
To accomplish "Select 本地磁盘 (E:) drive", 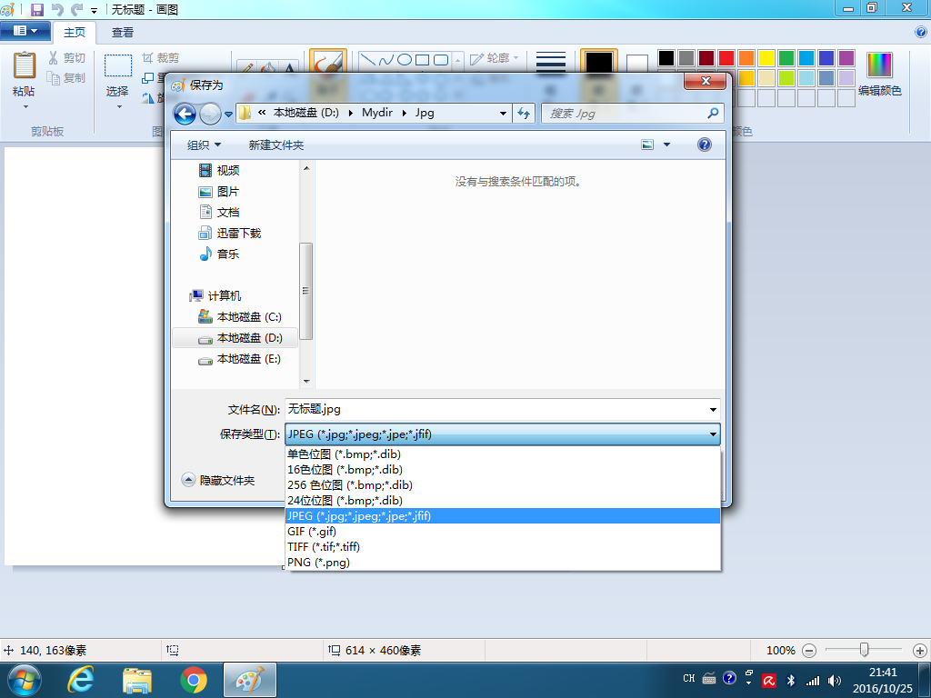I will pos(240,359).
